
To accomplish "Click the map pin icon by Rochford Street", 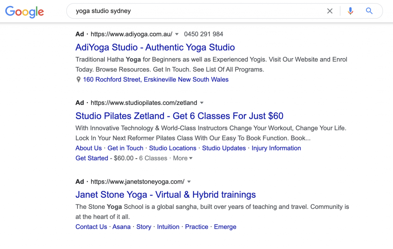I will [x=78, y=80].
